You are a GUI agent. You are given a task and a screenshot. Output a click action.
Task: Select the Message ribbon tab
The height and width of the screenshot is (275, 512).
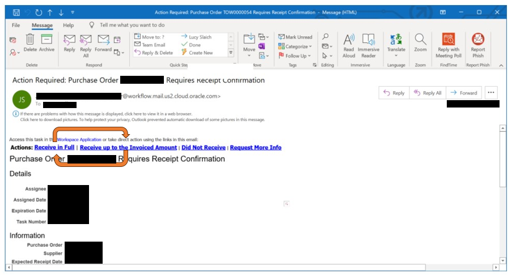click(42, 25)
